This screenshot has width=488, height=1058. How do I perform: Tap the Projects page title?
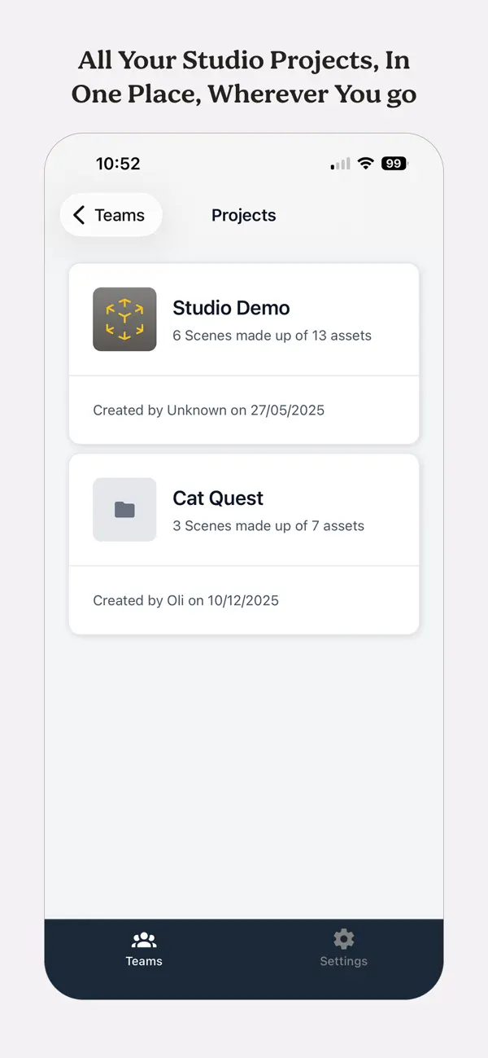pos(243,215)
